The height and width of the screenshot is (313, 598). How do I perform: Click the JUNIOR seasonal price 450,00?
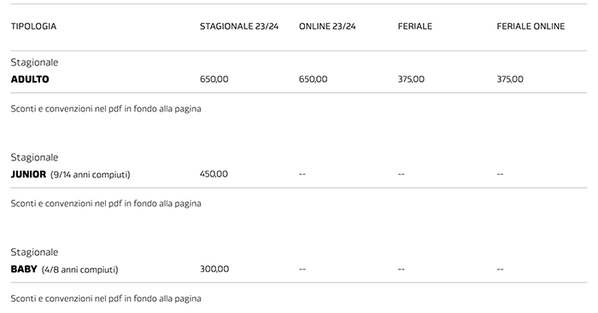(x=214, y=174)
